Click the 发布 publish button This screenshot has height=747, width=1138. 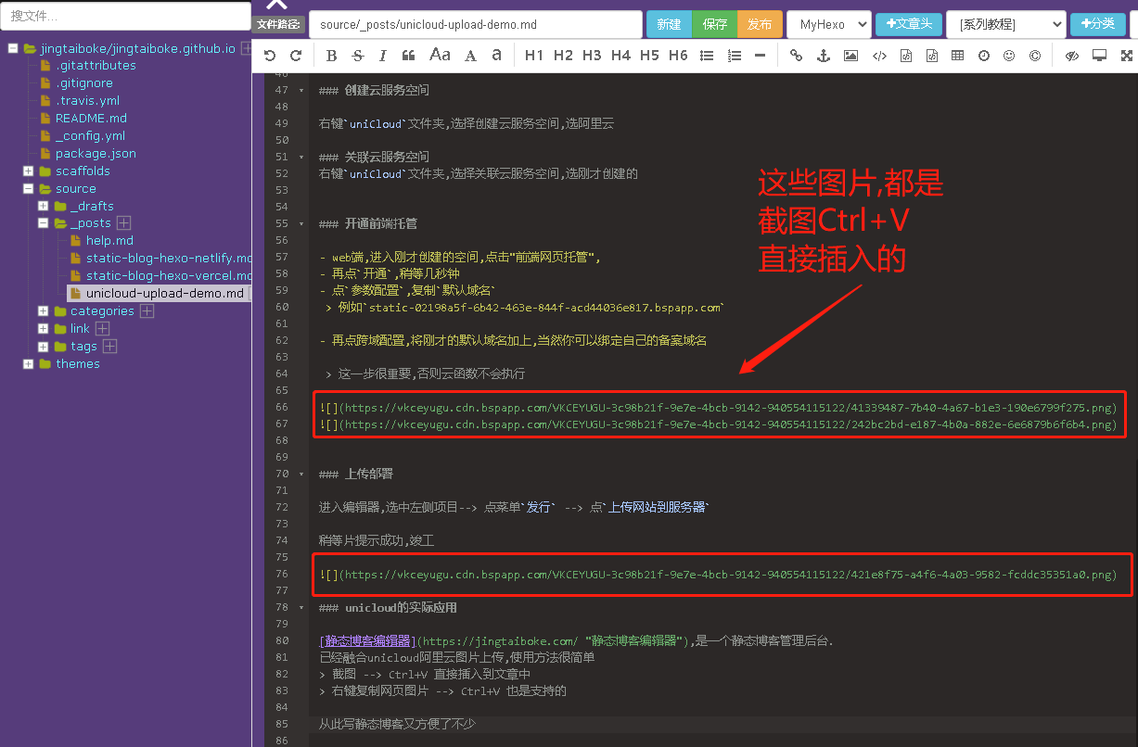(x=759, y=23)
